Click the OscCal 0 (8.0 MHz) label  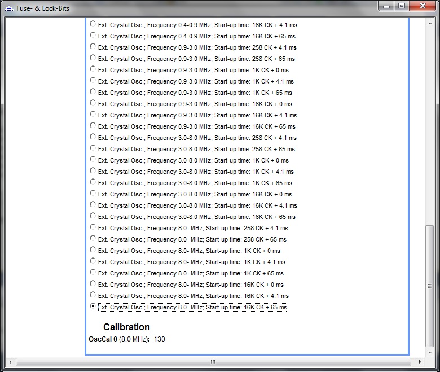click(119, 339)
